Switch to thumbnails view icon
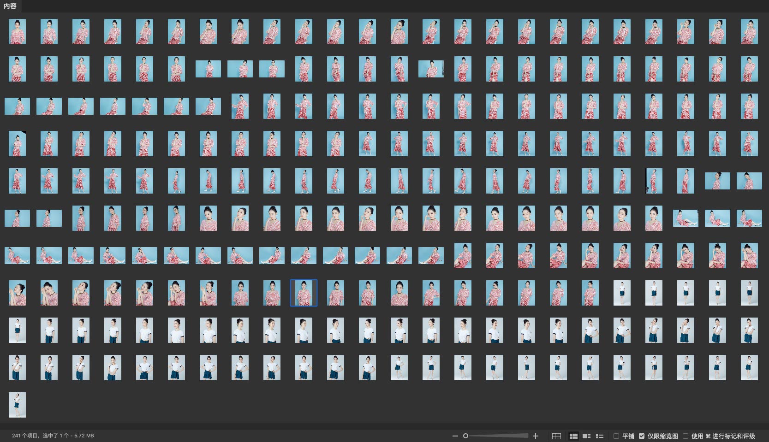769x442 pixels. pyautogui.click(x=573, y=436)
